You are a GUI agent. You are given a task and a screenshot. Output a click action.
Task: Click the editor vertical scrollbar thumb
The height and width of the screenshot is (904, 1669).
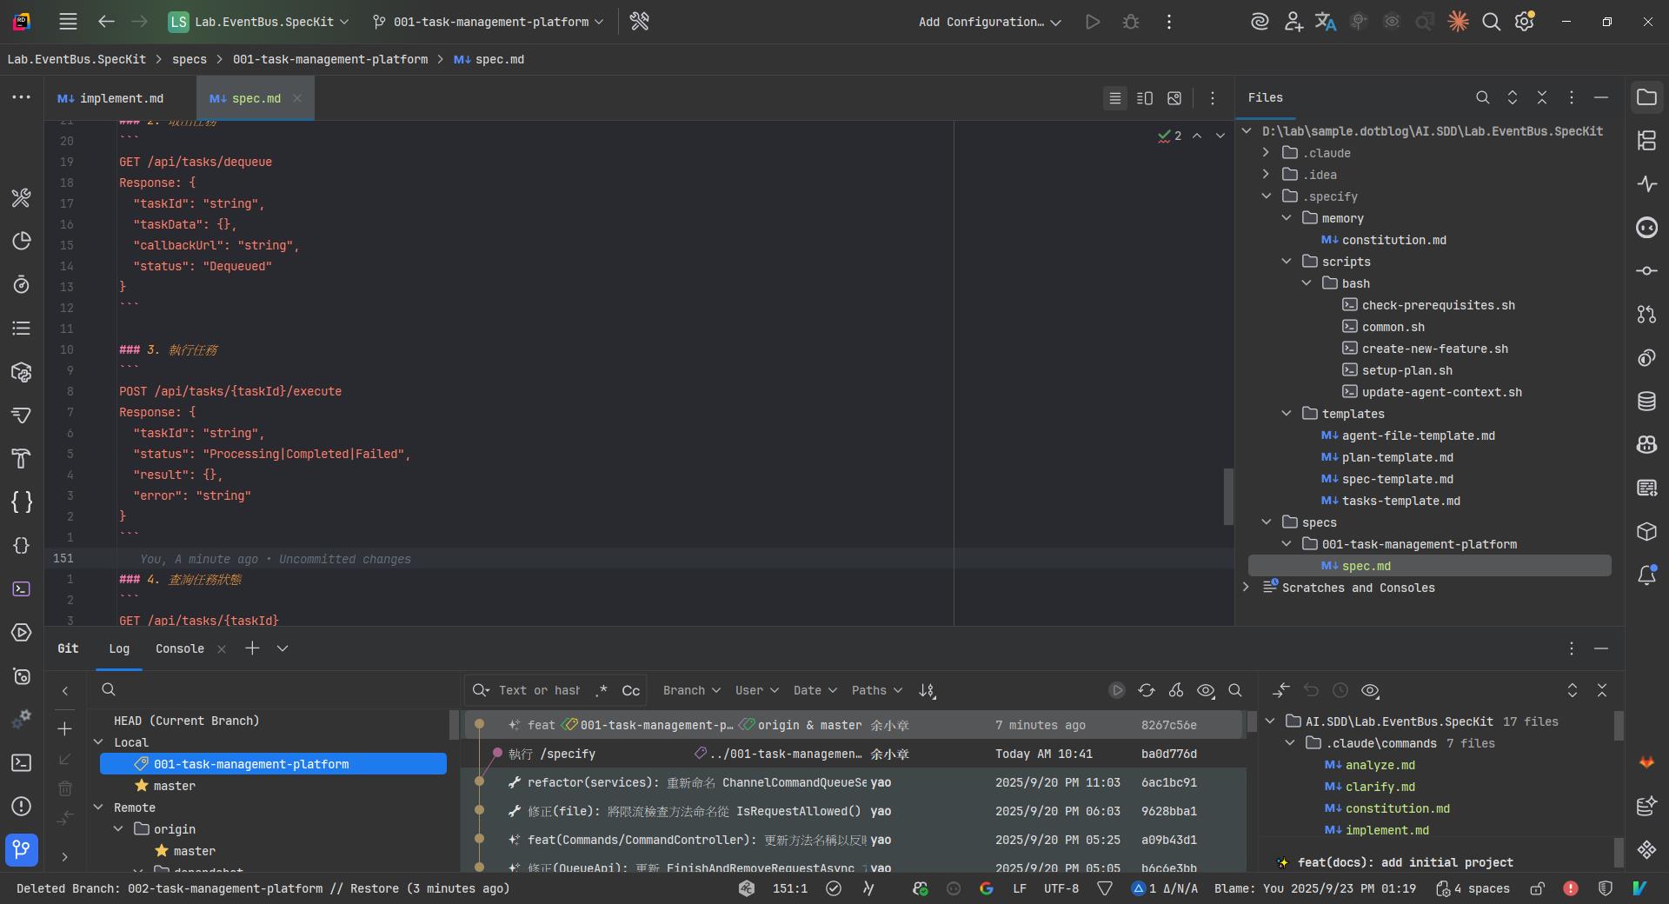point(1228,496)
